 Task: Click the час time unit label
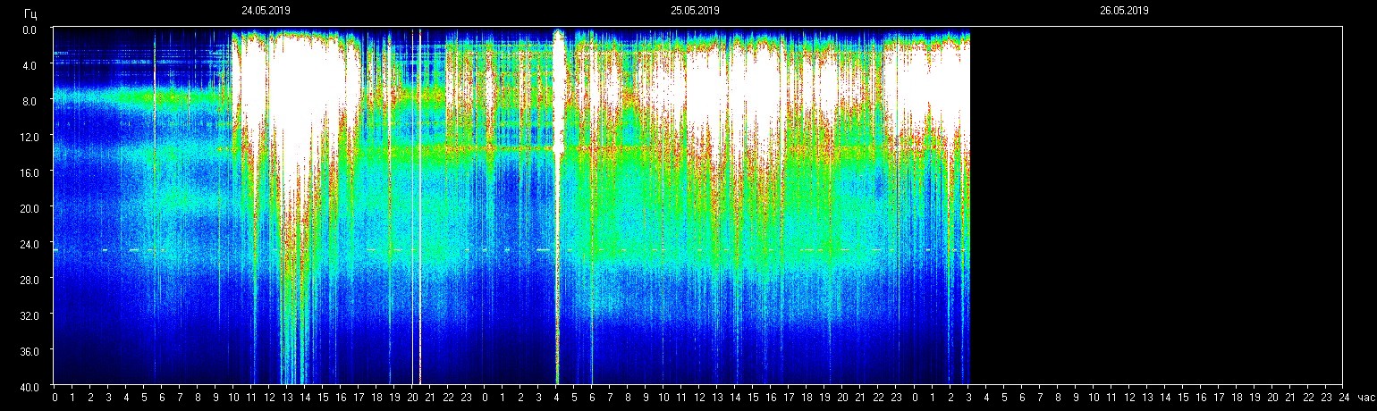click(x=1365, y=398)
